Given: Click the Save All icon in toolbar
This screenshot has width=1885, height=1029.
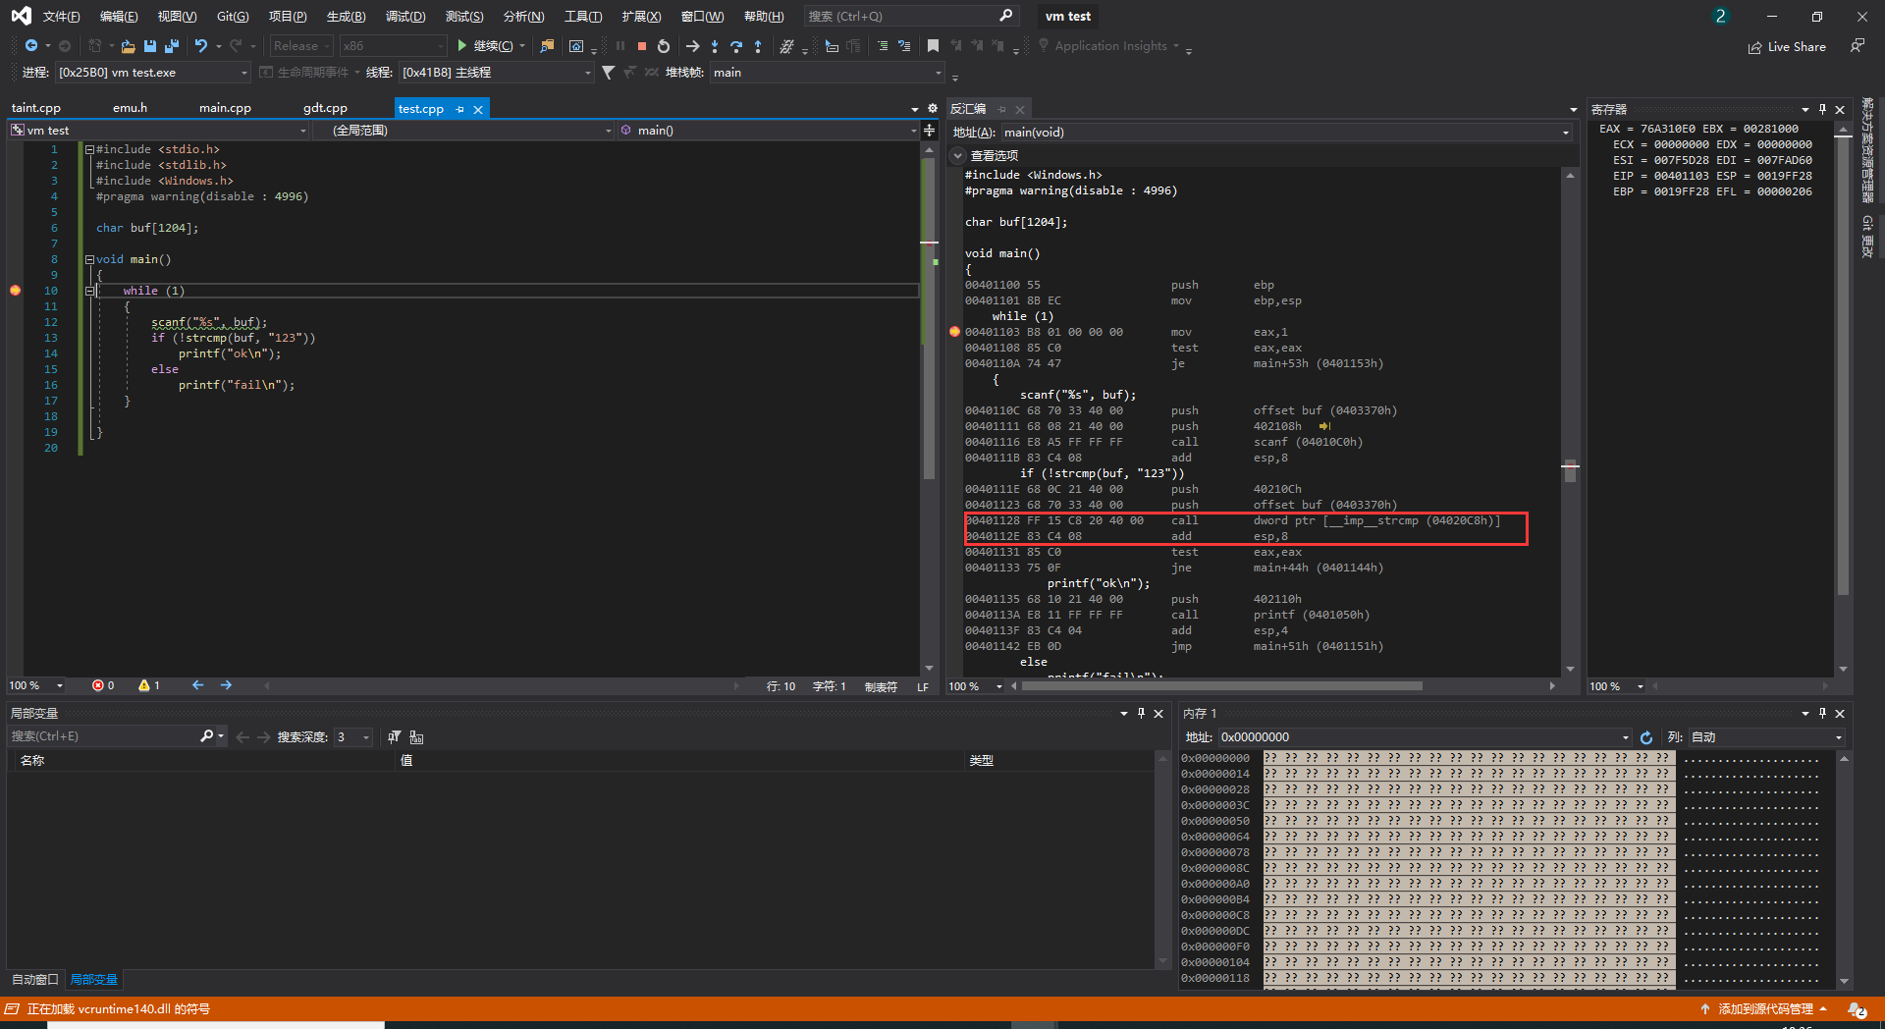Looking at the screenshot, I should (x=172, y=46).
